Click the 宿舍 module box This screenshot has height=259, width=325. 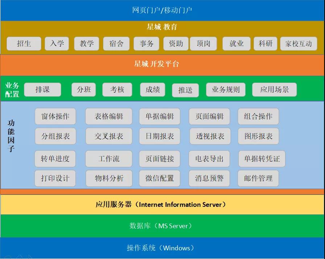[x=116, y=43]
